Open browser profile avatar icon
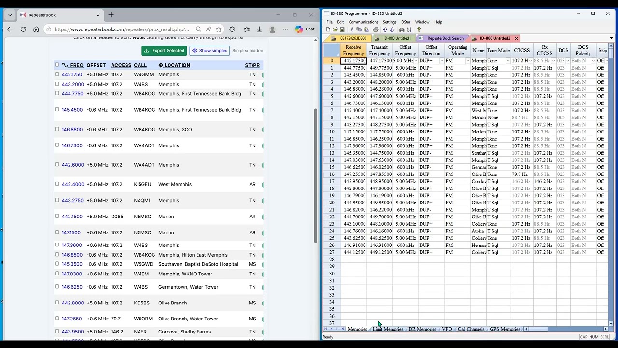 click(273, 29)
